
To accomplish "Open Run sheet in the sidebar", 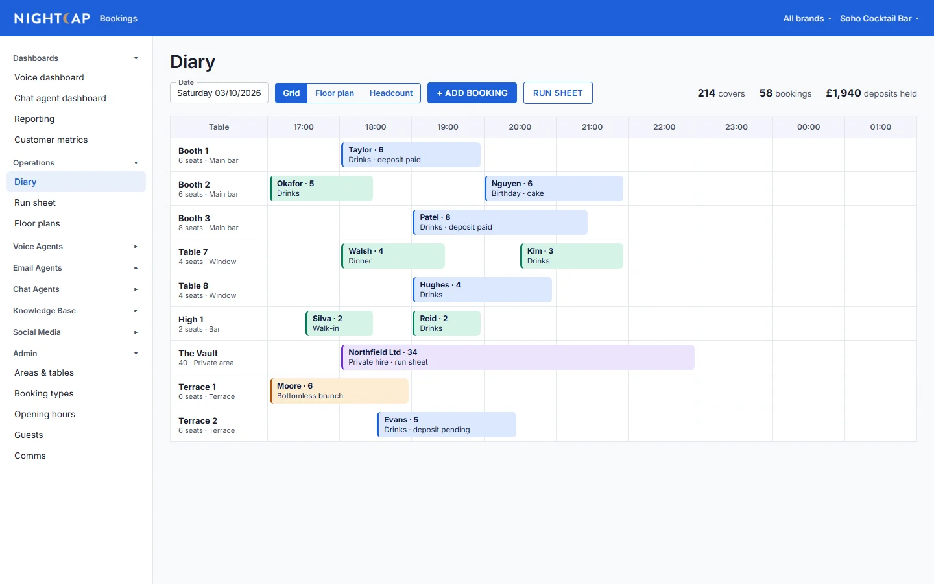I will tap(76, 202).
